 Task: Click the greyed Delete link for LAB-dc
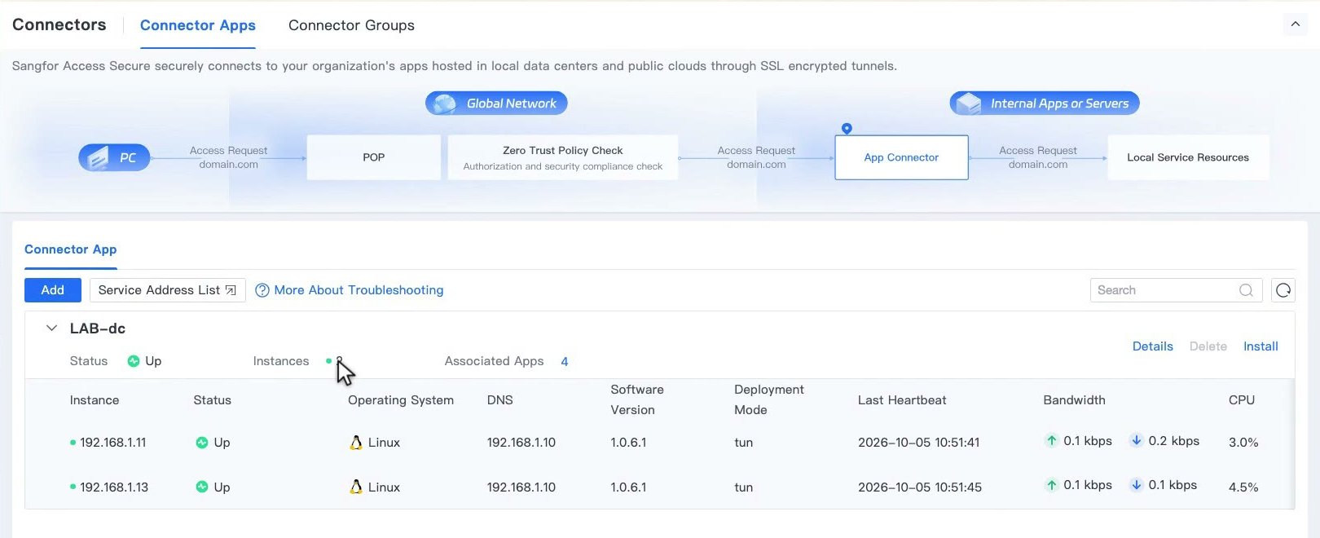[1208, 346]
